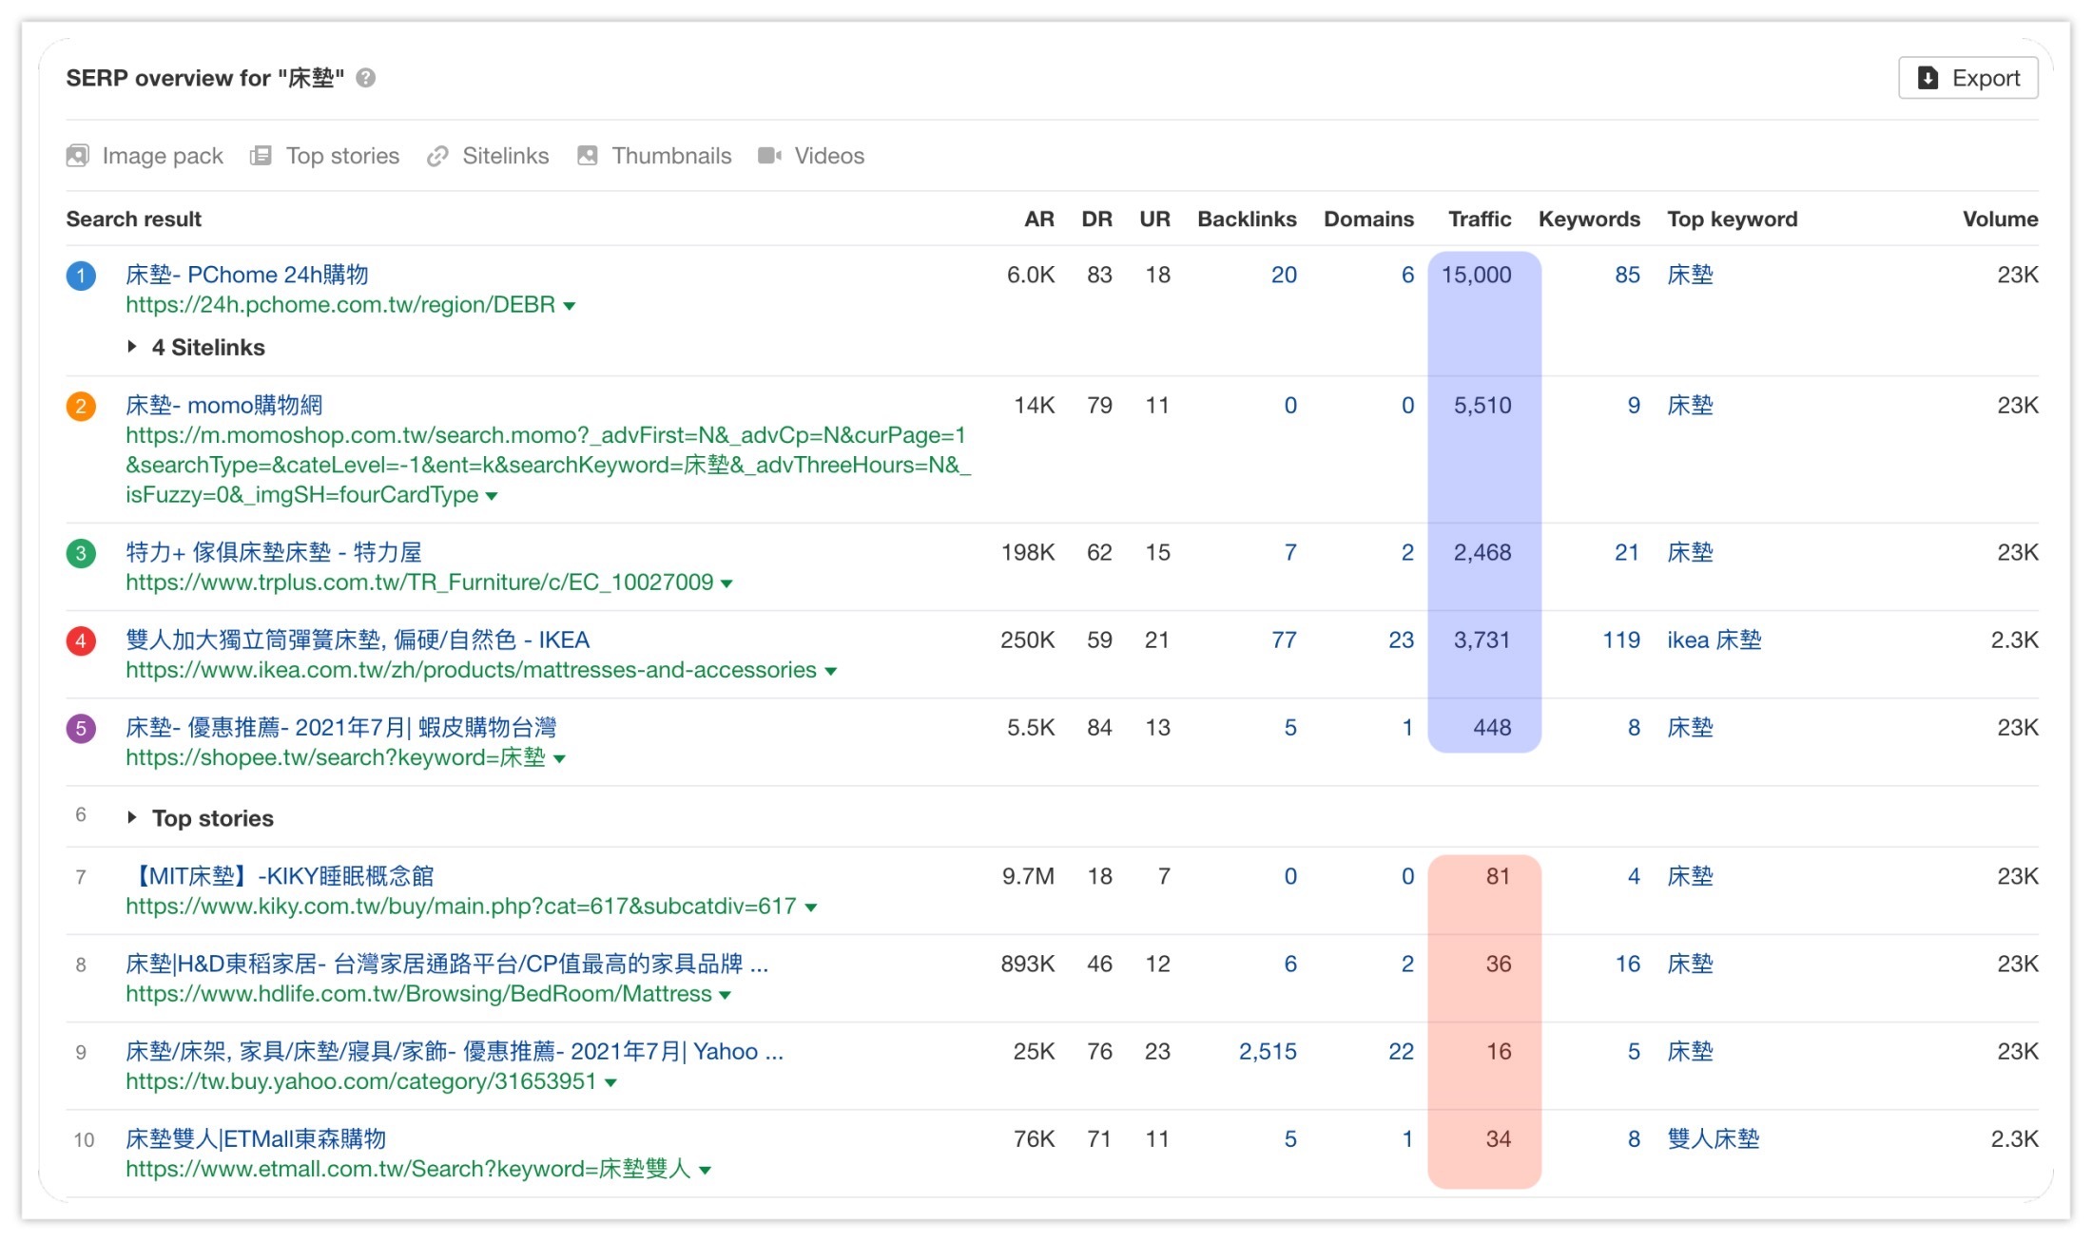Click the Top stories feature icon
This screenshot has height=1241, width=2092.
click(x=261, y=156)
